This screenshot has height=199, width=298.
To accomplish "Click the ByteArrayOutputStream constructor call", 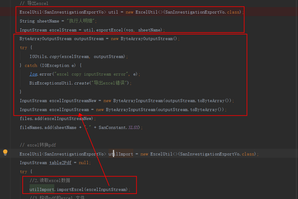I will tap(147, 39).
